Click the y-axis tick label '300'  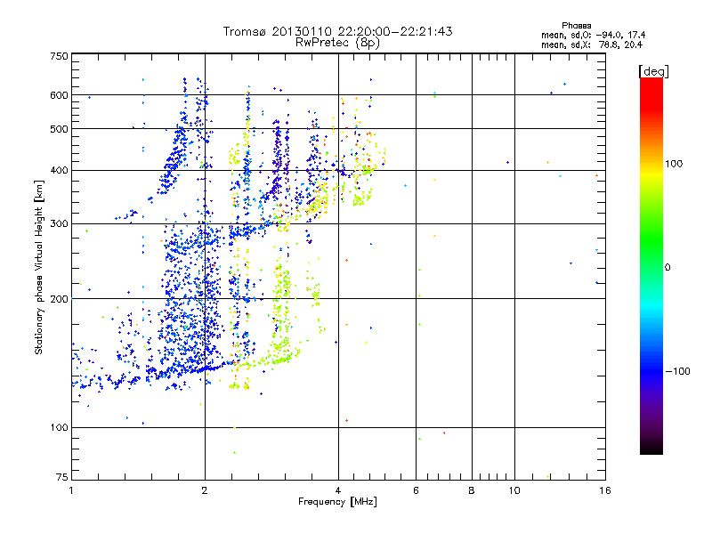(60, 223)
